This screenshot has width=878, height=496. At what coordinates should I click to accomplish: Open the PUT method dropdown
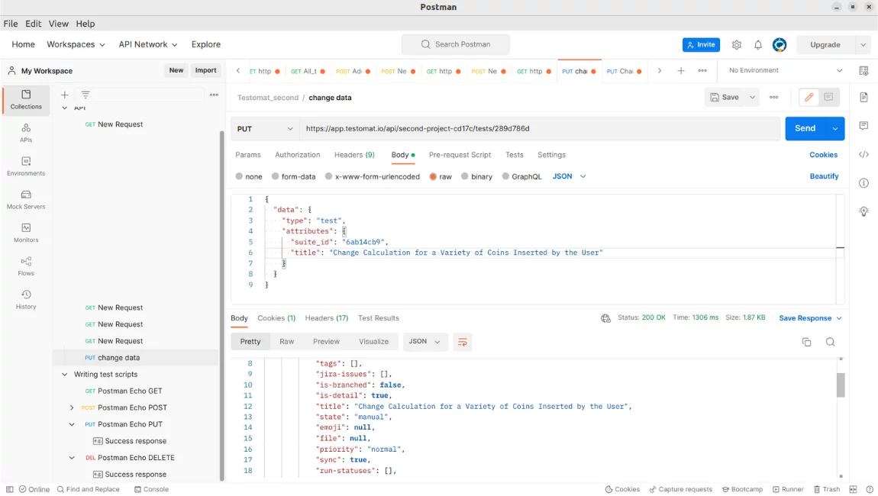[265, 129]
